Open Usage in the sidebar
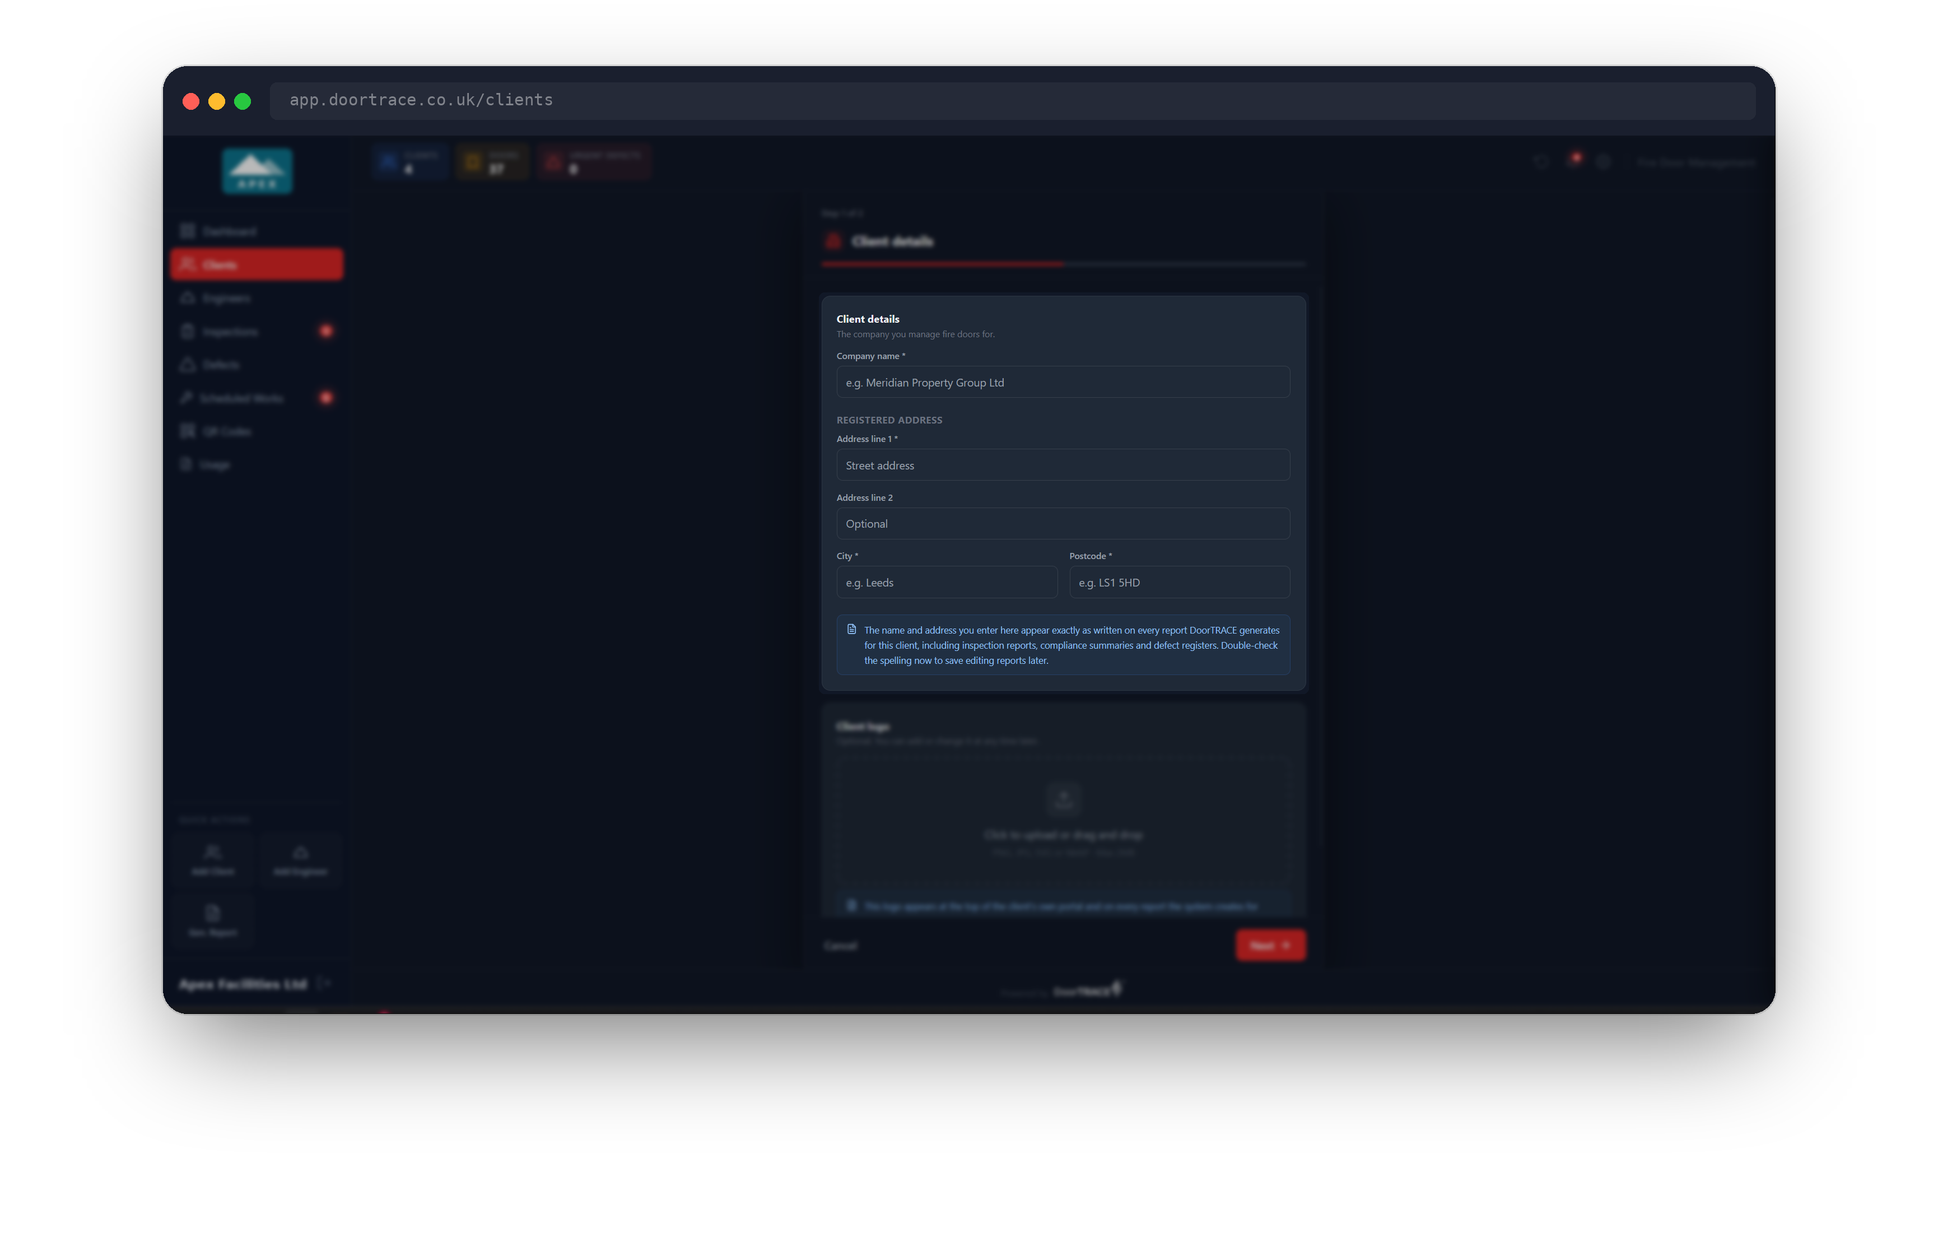Screen dimensions: 1938x1247 pos(257,465)
